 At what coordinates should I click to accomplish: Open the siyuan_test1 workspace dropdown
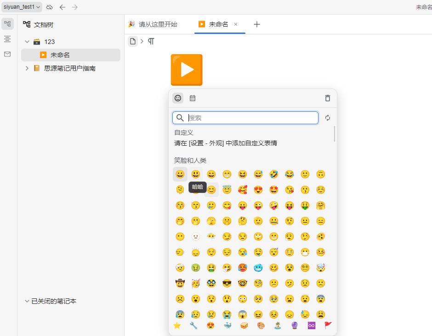(22, 7)
